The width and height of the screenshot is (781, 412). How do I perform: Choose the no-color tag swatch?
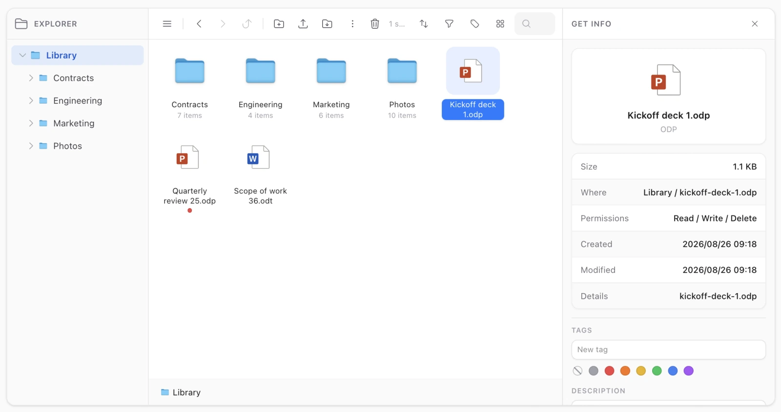point(577,371)
